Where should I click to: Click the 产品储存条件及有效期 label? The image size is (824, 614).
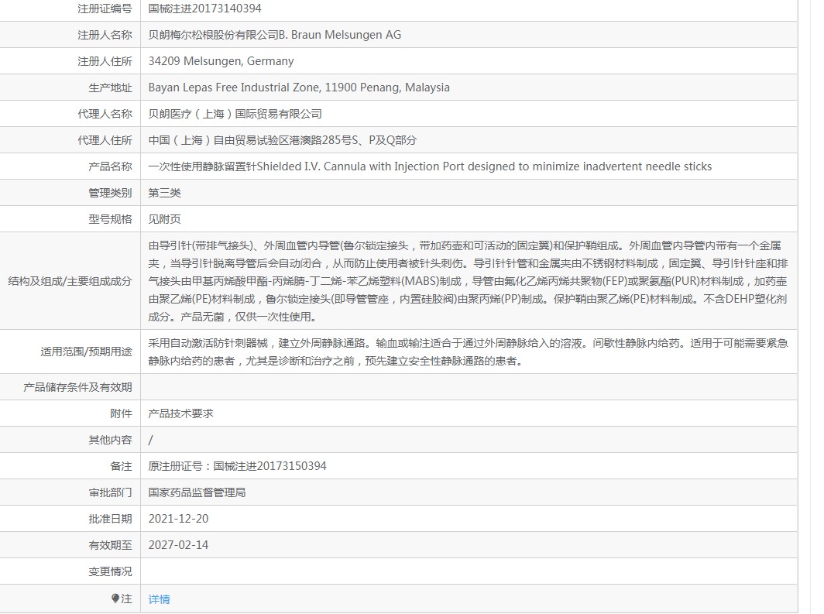click(x=77, y=387)
